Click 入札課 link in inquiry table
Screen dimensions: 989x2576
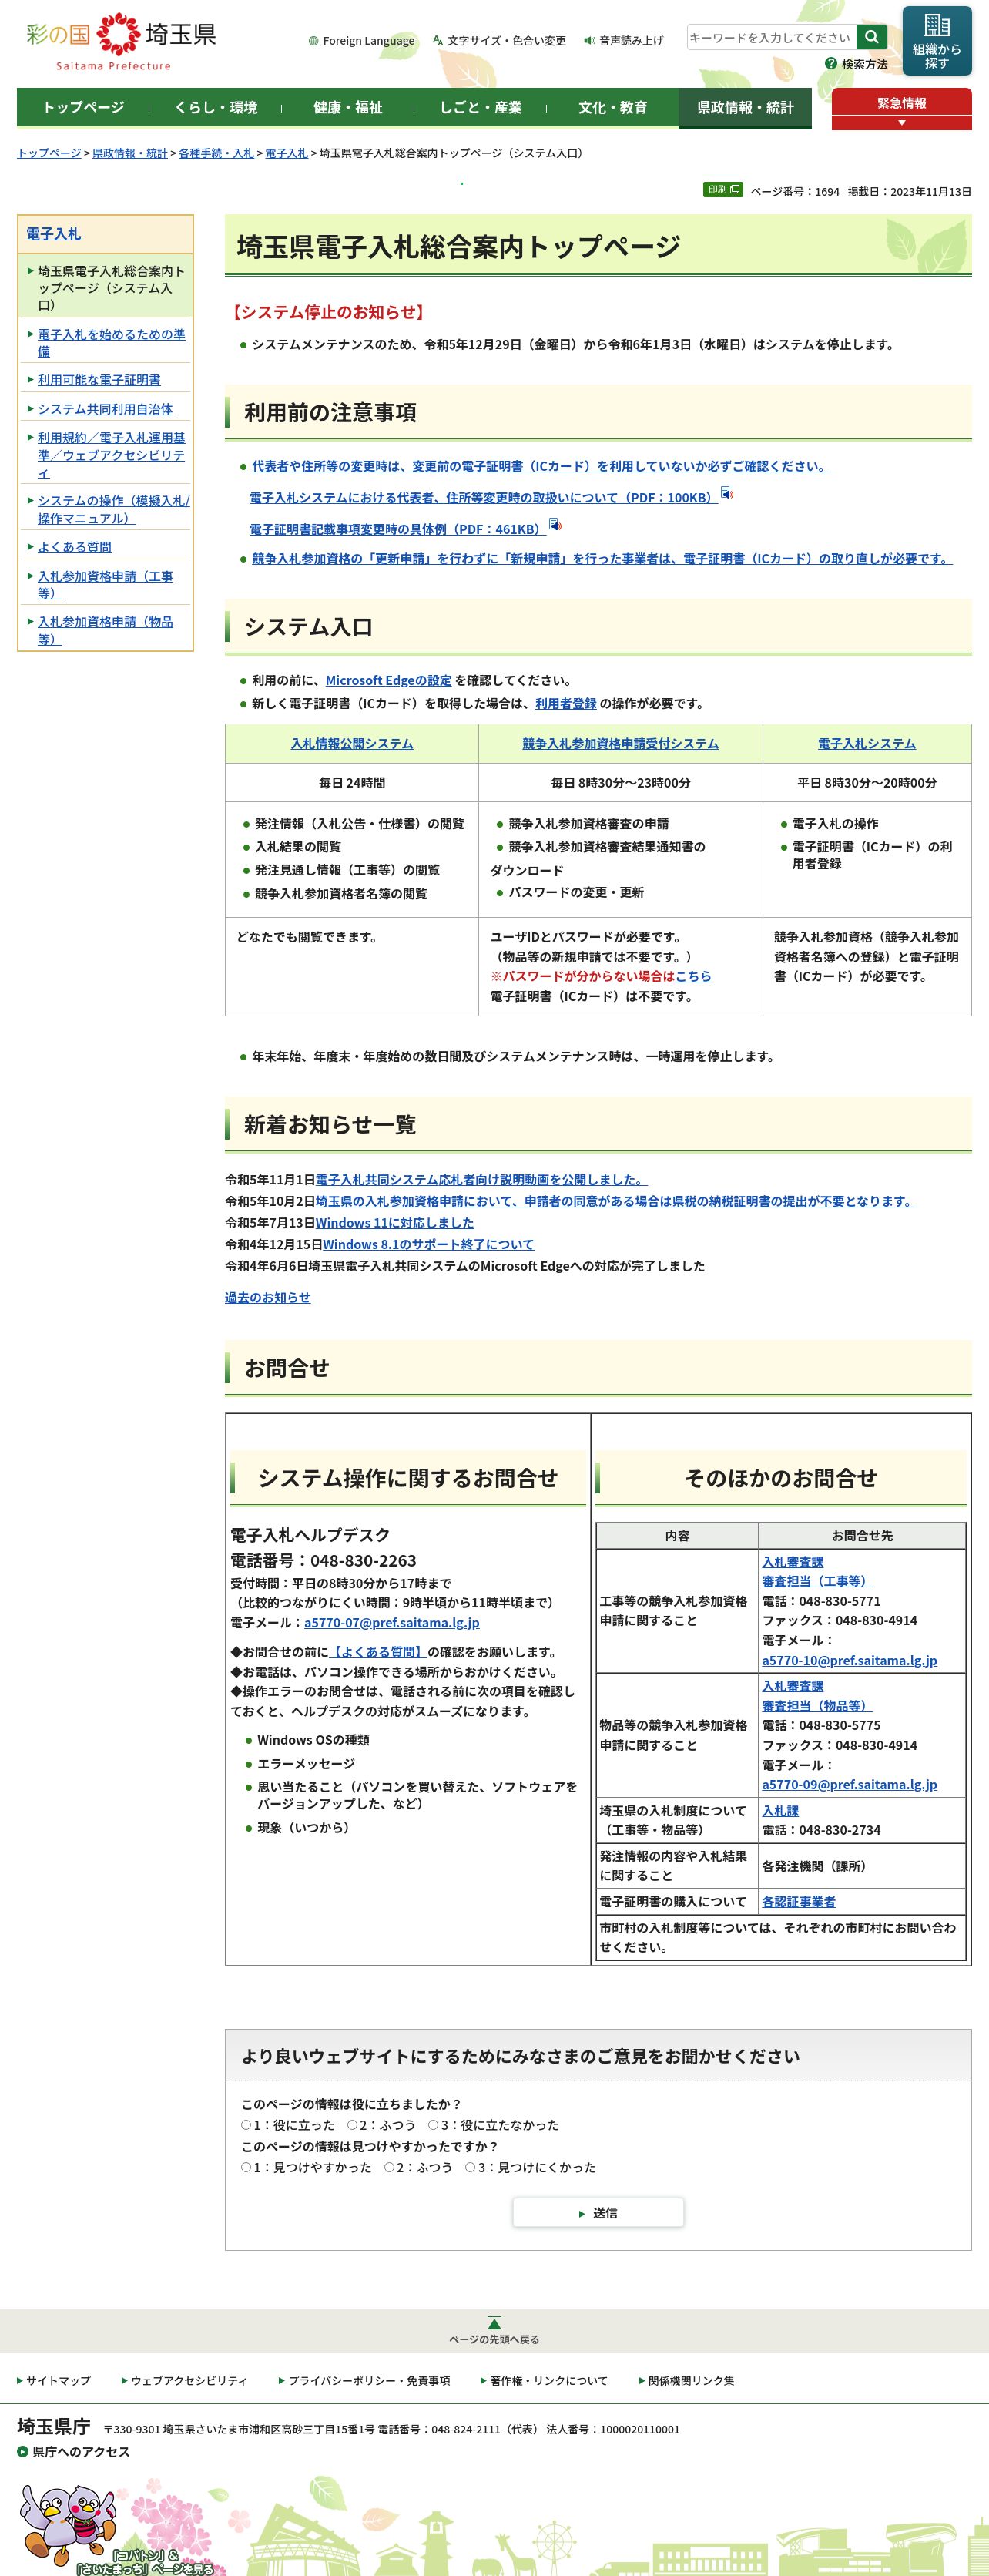[x=780, y=1811]
